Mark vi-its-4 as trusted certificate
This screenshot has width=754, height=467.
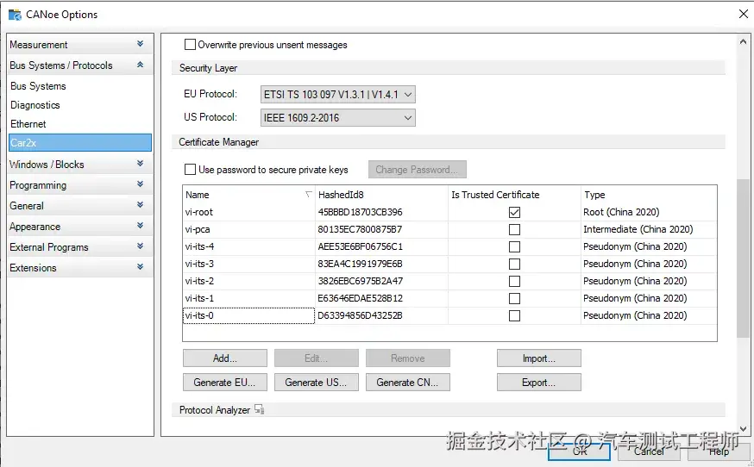(514, 247)
